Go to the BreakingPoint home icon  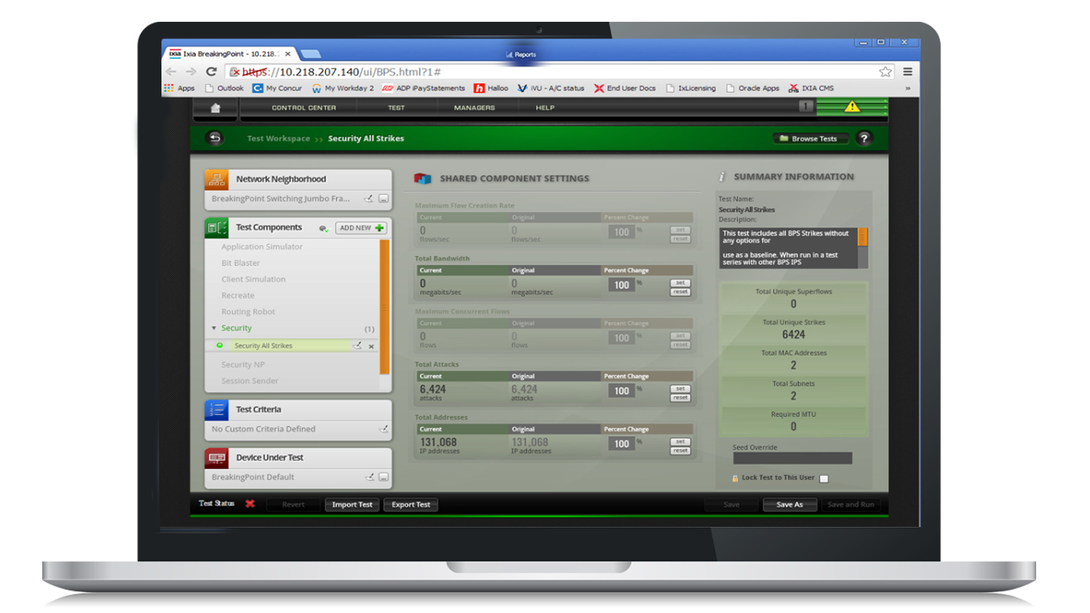click(215, 108)
